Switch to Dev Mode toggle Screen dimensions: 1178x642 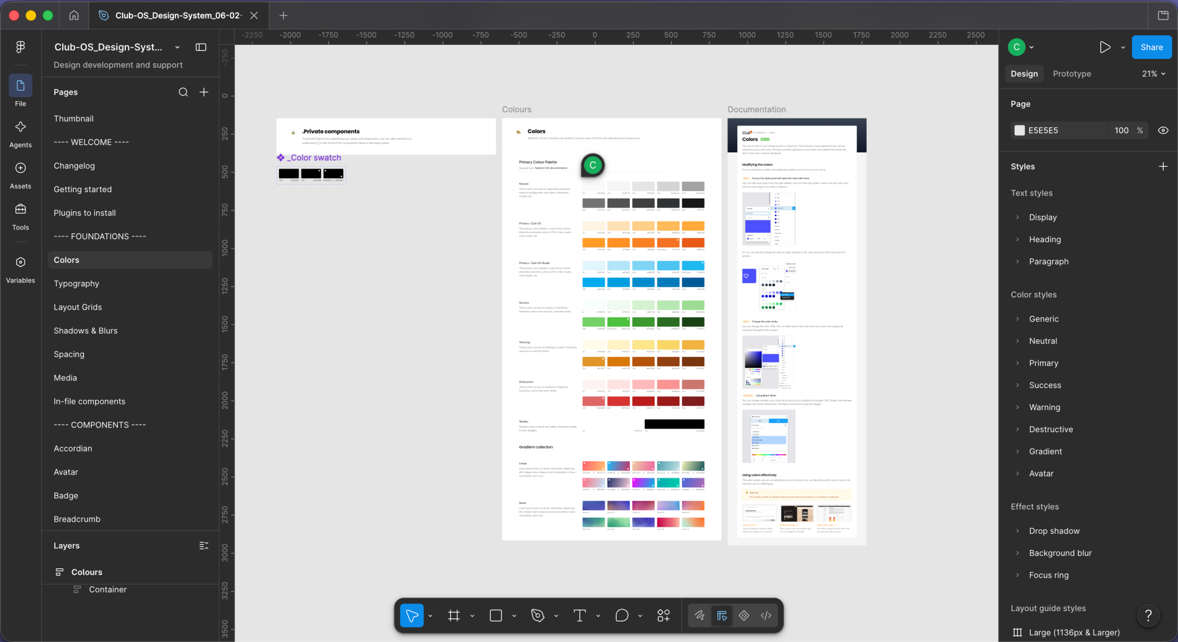coord(766,616)
